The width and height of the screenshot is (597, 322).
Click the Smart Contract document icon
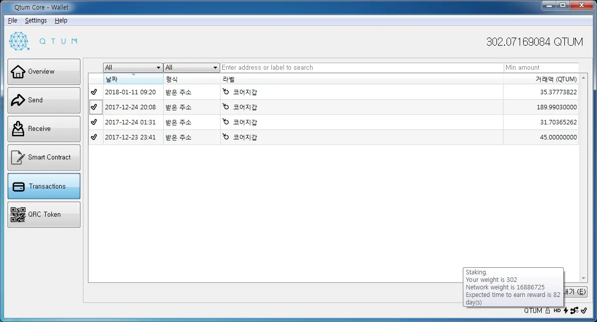(18, 157)
